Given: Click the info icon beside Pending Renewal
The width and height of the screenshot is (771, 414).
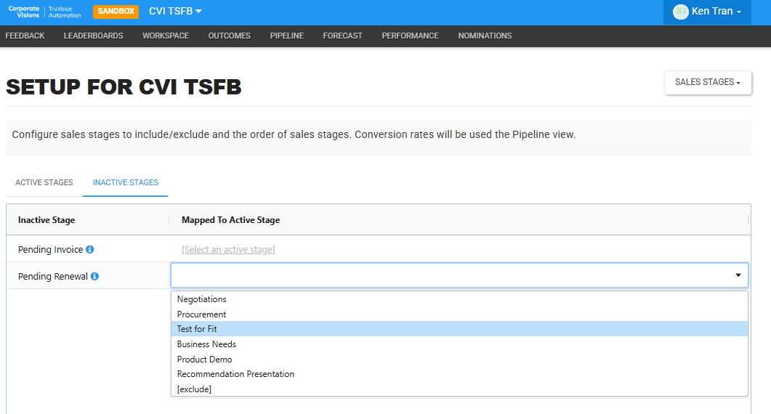Looking at the screenshot, I should pos(94,276).
